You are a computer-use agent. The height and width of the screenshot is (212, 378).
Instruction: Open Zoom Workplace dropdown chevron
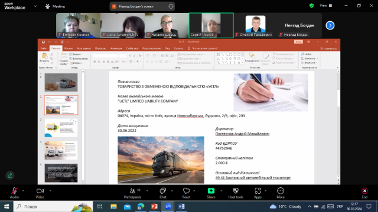tap(35, 6)
